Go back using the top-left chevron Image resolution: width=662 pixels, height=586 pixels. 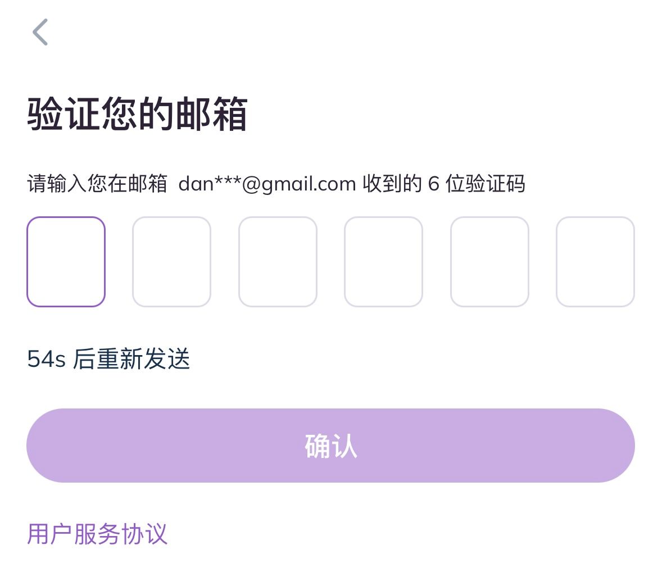40,32
